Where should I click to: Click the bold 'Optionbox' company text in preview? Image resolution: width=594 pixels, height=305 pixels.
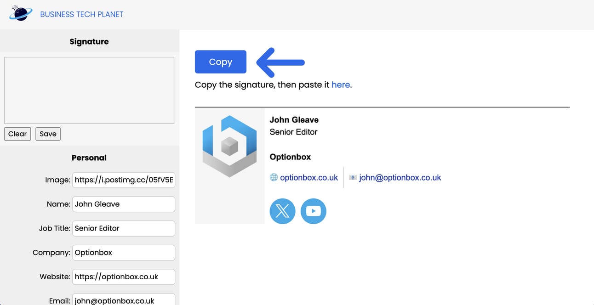click(x=290, y=157)
